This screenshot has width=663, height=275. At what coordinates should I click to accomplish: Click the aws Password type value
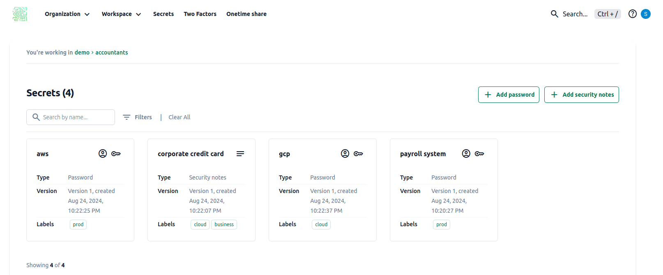click(x=81, y=177)
